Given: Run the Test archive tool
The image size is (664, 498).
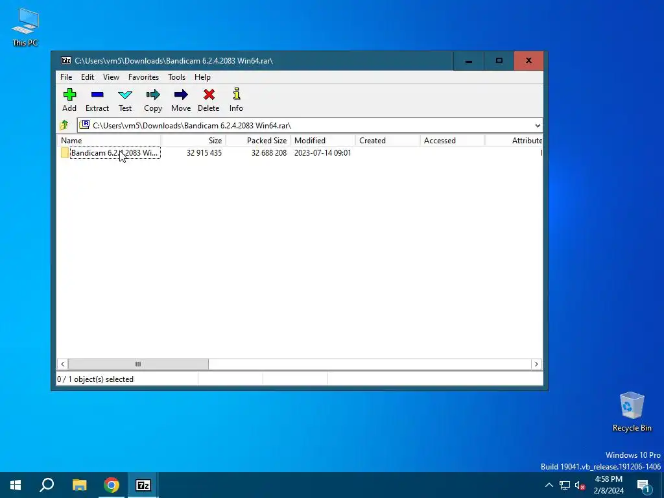Looking at the screenshot, I should (125, 99).
